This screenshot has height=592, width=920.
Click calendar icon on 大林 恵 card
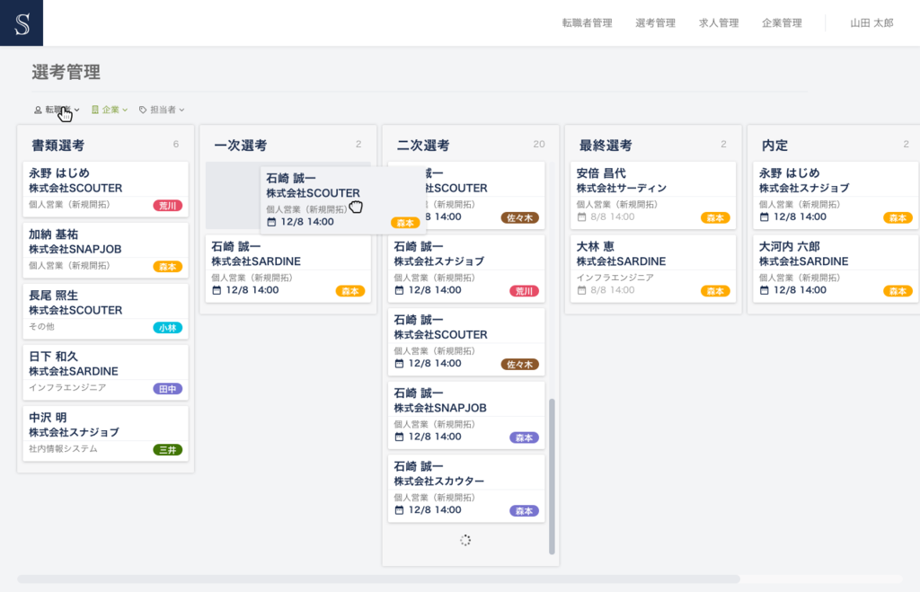point(581,290)
